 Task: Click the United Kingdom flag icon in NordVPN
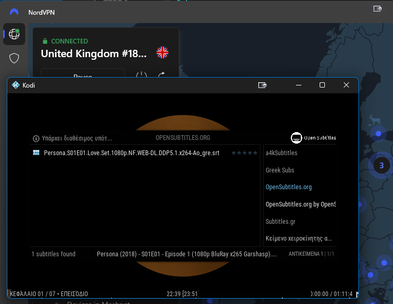click(x=162, y=52)
